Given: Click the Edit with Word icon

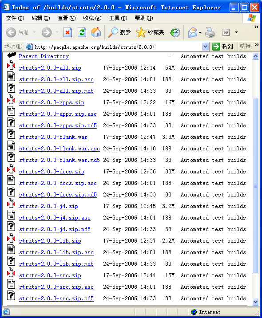Looking at the screenshot, I should pyautogui.click(x=226, y=32).
